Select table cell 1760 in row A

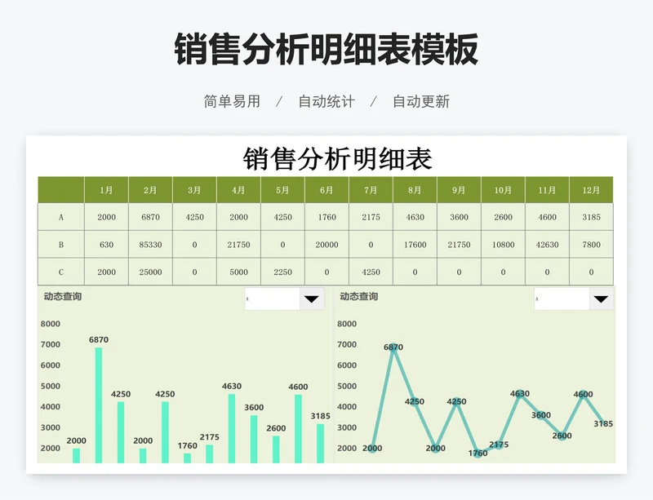327,217
